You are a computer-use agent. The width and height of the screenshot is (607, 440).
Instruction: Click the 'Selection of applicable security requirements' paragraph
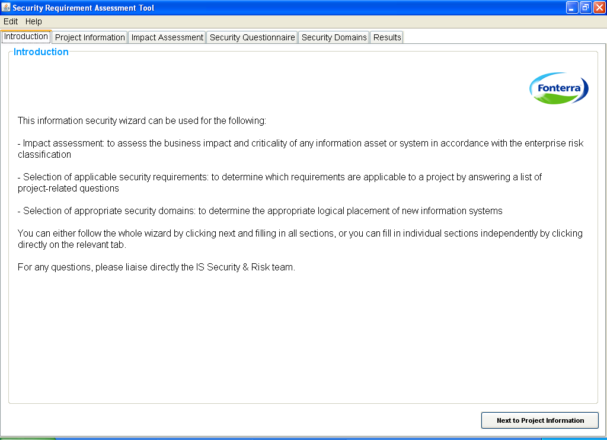280,183
